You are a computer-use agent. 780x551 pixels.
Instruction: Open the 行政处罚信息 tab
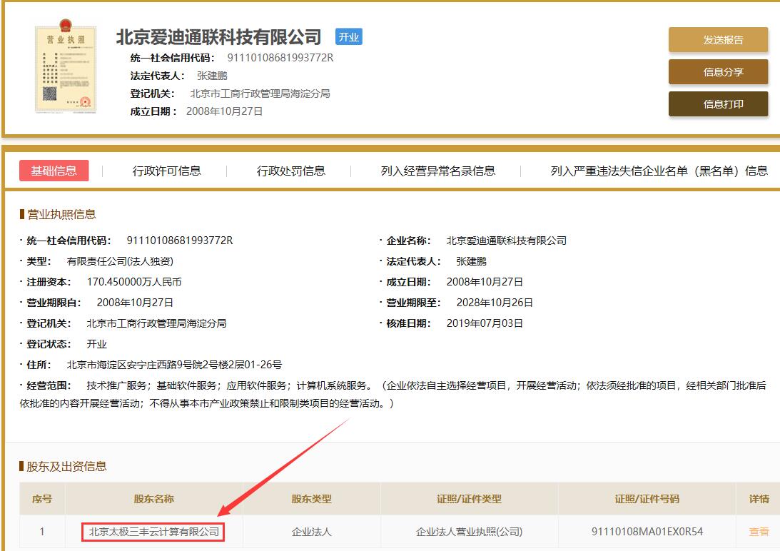pos(290,171)
